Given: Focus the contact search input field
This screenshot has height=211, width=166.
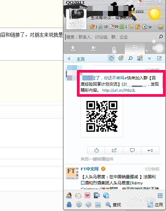Looking at the screenshot, I should (x=111, y=37).
